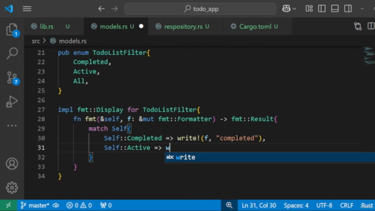Click the src breadcrumb
The width and height of the screenshot is (375, 211).
pyautogui.click(x=36, y=41)
